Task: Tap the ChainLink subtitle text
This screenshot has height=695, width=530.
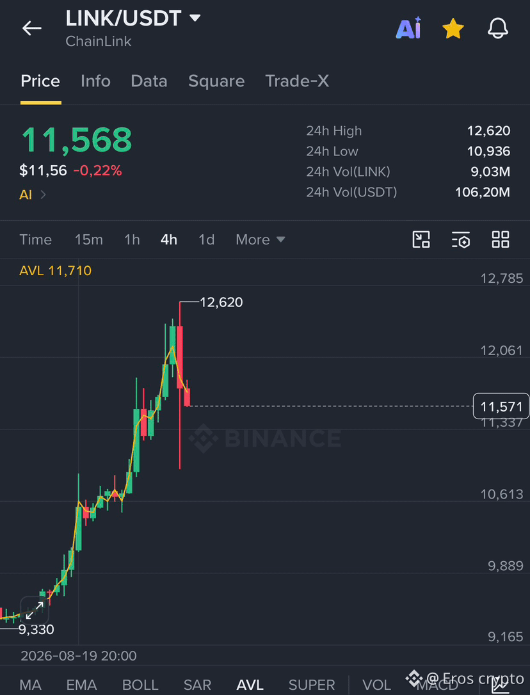Action: coord(99,41)
